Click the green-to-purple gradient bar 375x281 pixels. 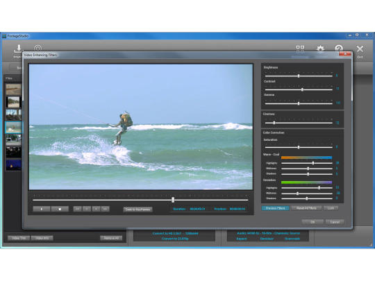[x=306, y=182]
